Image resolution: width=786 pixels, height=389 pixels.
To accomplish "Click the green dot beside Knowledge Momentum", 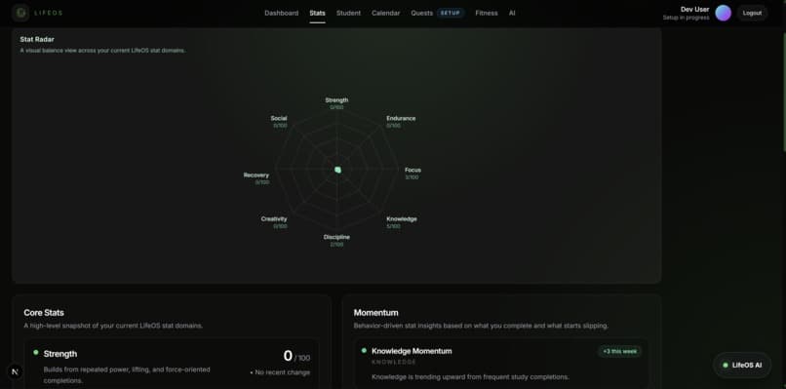I will tap(364, 350).
